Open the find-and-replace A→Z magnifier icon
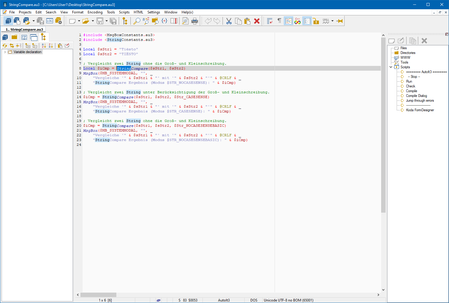This screenshot has width=449, height=303. (146, 21)
